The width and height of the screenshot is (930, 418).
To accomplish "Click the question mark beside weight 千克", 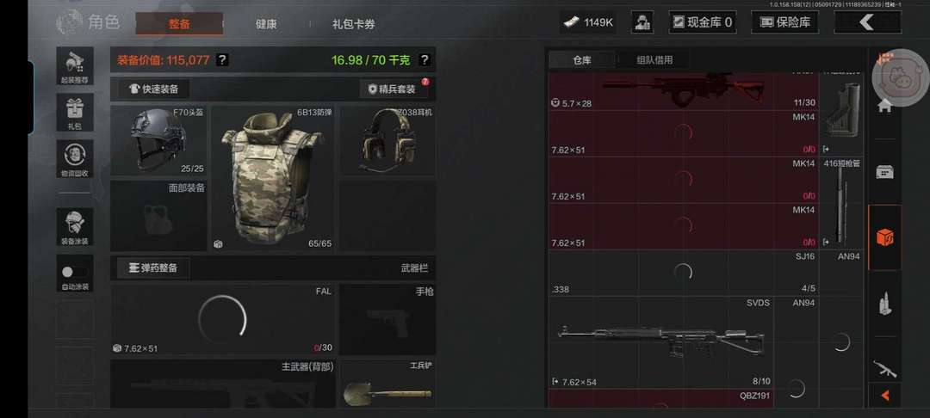I will coord(424,60).
